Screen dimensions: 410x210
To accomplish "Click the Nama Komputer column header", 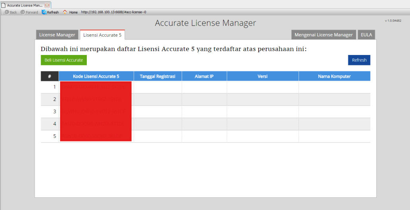I will click(334, 76).
